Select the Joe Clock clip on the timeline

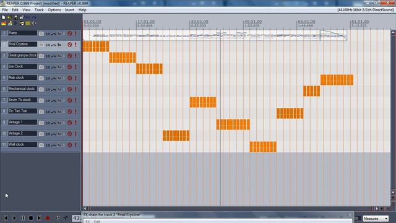149,69
